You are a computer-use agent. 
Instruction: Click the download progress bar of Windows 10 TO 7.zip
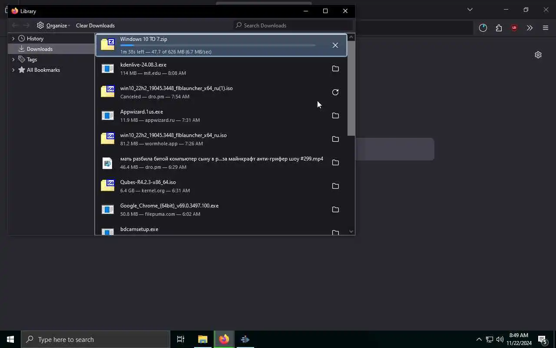[x=218, y=45]
